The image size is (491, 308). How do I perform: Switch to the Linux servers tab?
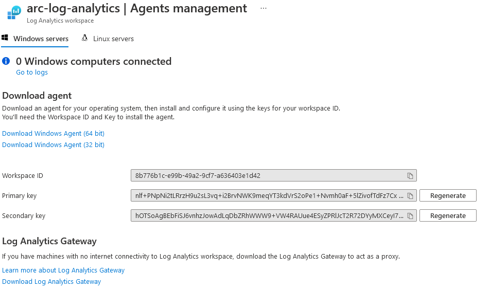click(x=108, y=39)
